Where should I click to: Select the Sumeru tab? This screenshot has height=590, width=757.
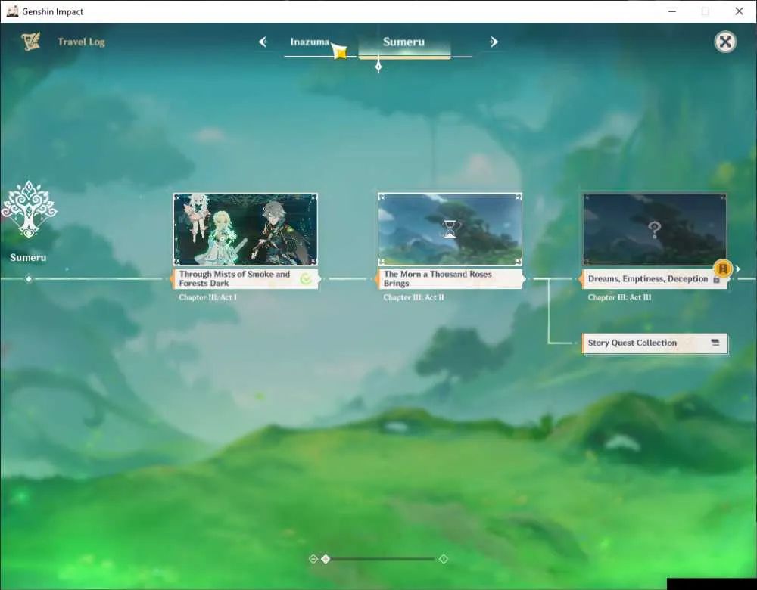coord(404,42)
